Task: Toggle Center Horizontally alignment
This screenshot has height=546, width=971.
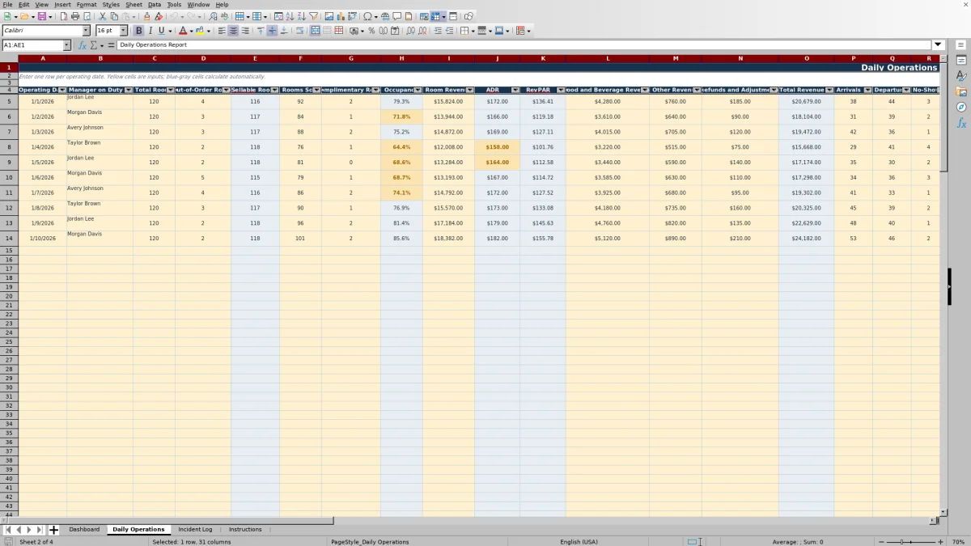Action: click(233, 31)
